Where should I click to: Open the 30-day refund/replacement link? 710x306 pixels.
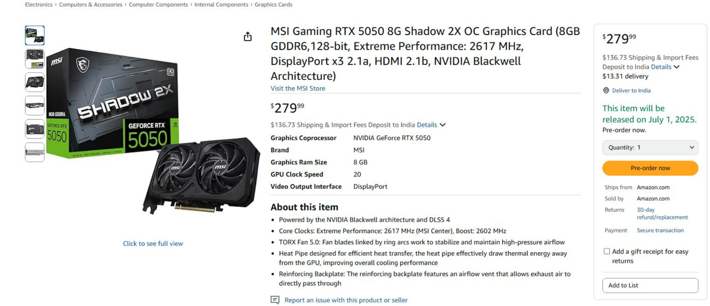click(x=662, y=214)
